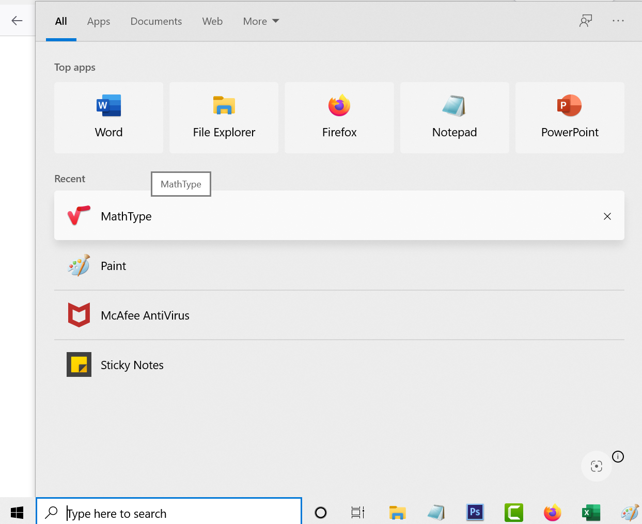Screen dimensions: 642x524
Task: Open Word from Top apps
Action: pos(108,118)
